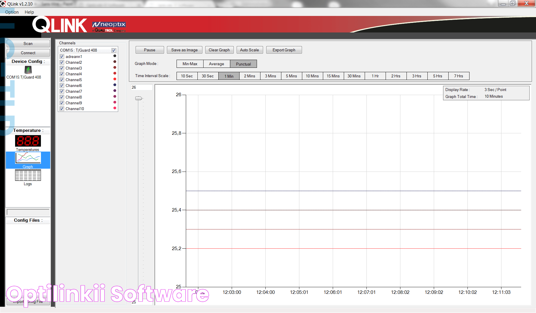Click the Channel3 color dot
This screenshot has width=536, height=313.
click(115, 68)
